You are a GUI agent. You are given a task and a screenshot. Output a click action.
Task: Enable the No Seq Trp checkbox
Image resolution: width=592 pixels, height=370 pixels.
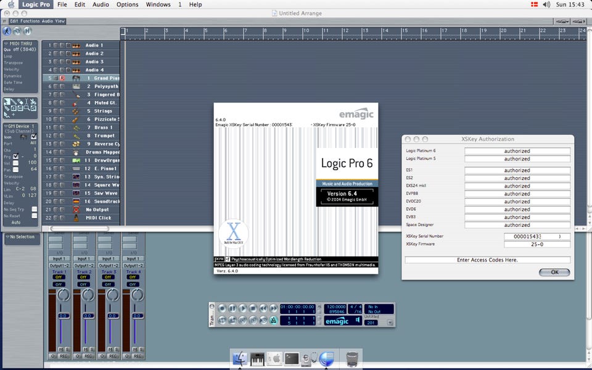click(35, 209)
